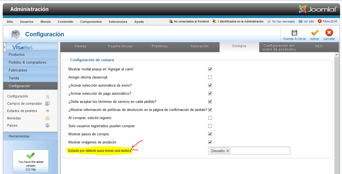
Task: Click the No hay mensajes link
Action: [x=283, y=21]
